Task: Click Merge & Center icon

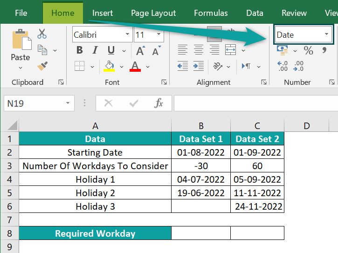Action: point(230,50)
